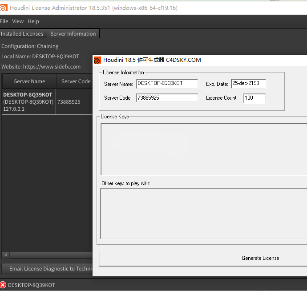Image resolution: width=307 pixels, height=291 pixels.
Task: Focus the Server Name input field
Action: (x=167, y=84)
